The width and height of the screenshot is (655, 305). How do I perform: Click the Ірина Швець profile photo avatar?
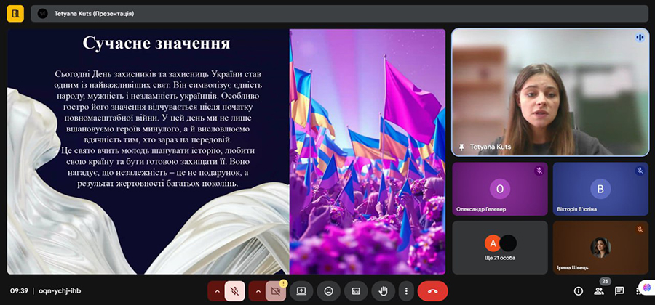click(600, 248)
